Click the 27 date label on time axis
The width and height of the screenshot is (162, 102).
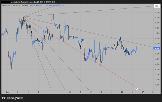coord(143,92)
